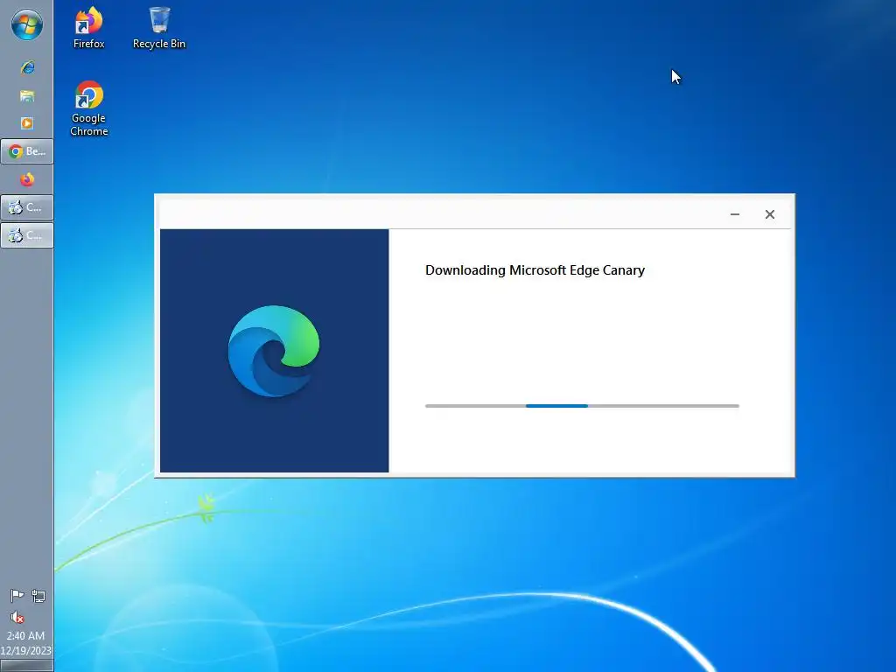Click 'Downloading Microsoft Edge Canary' text
Screen dimensions: 896x672
pos(535,270)
